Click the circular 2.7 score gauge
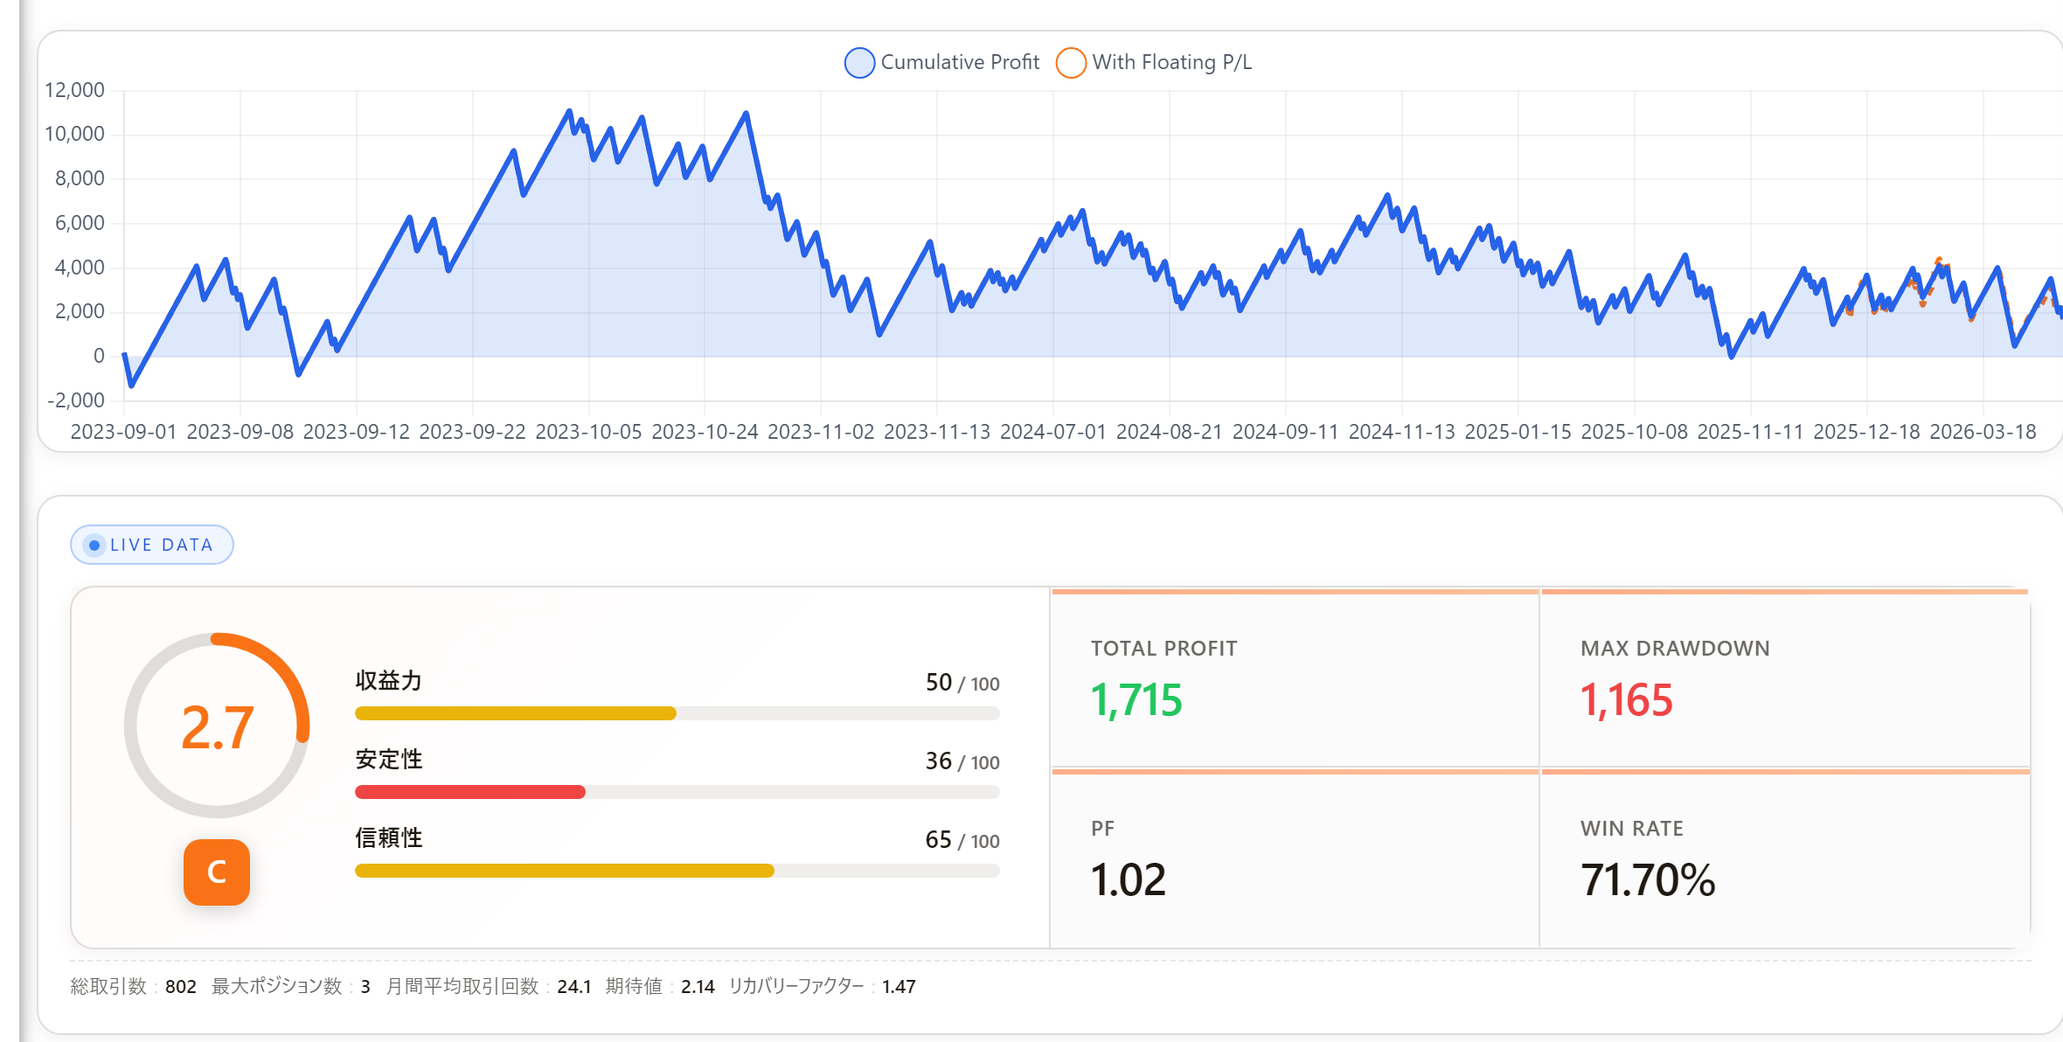2063x1042 pixels. pos(217,726)
